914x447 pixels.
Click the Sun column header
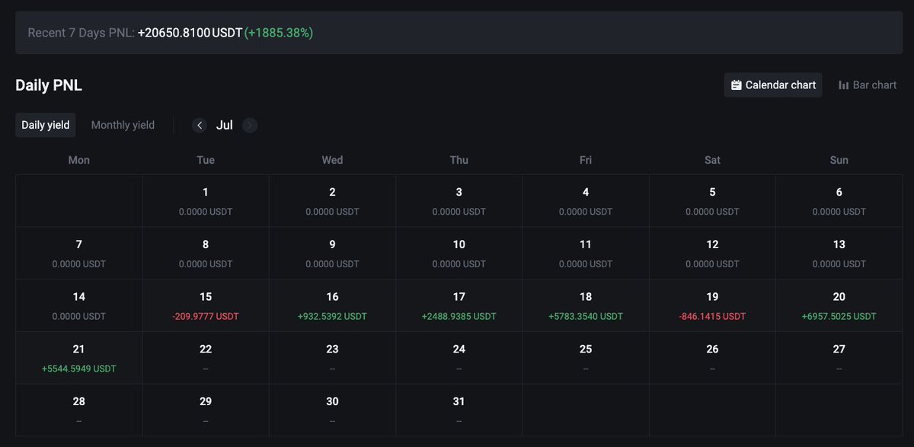(x=839, y=160)
